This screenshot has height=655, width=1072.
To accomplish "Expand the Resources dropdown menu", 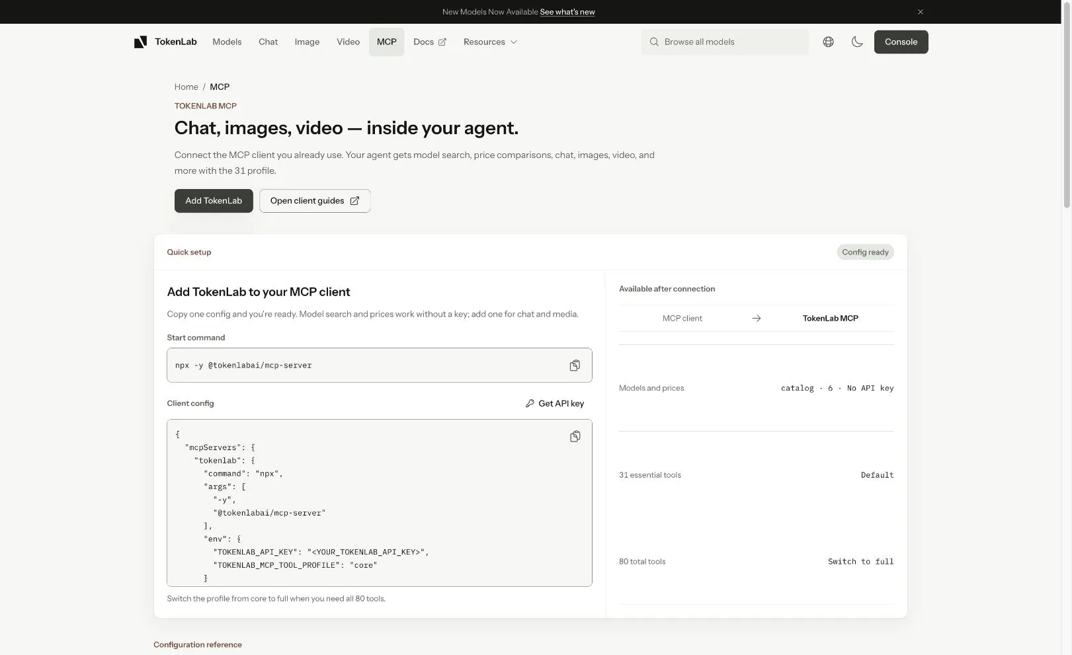I will [490, 42].
